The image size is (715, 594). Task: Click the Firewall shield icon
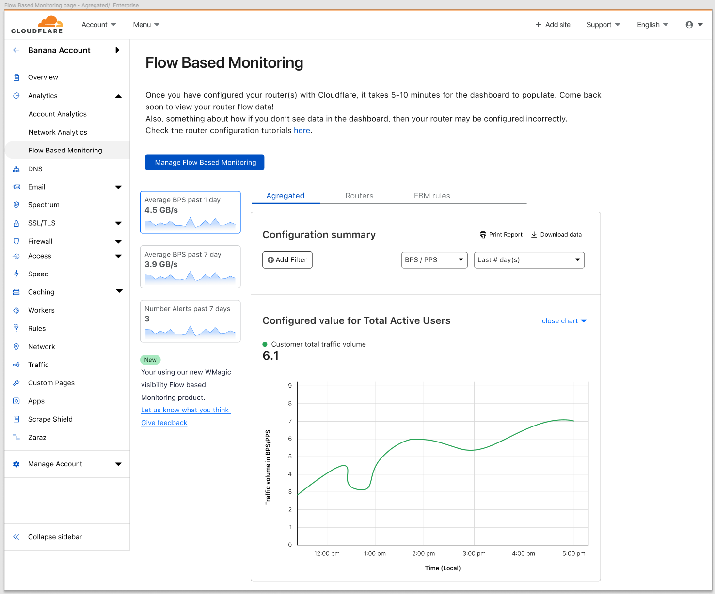16,241
